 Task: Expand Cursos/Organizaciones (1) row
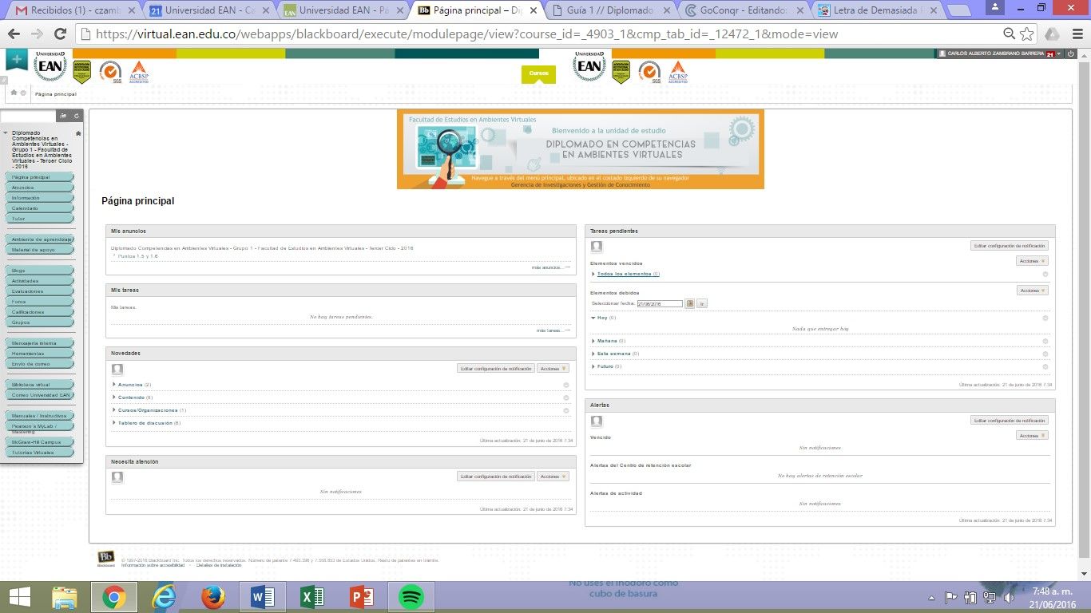click(149, 410)
